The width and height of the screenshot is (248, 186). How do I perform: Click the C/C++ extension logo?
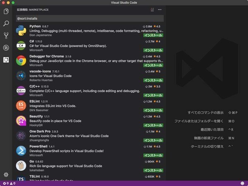(21, 91)
